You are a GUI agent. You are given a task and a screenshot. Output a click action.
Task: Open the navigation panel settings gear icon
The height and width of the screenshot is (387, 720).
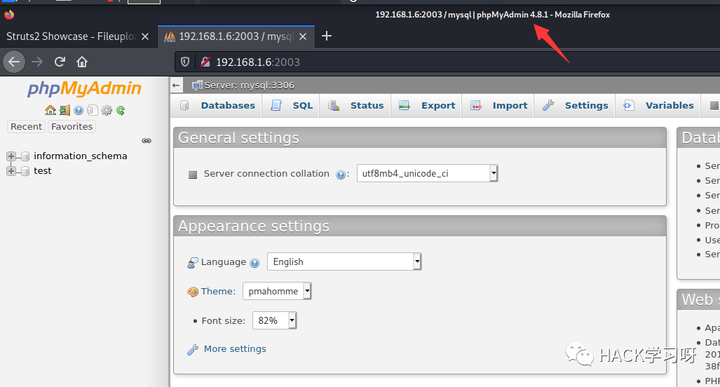107,110
